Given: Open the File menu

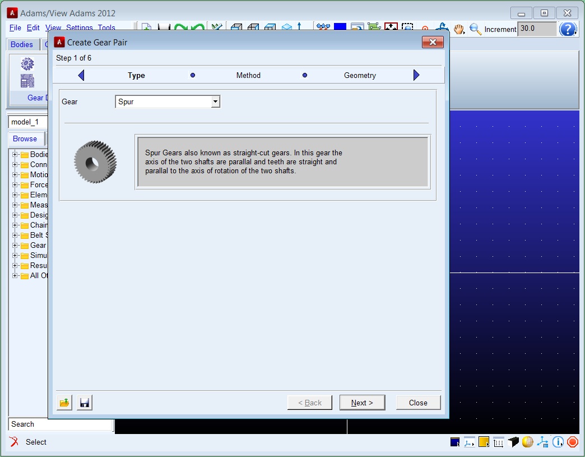Looking at the screenshot, I should [x=15, y=27].
